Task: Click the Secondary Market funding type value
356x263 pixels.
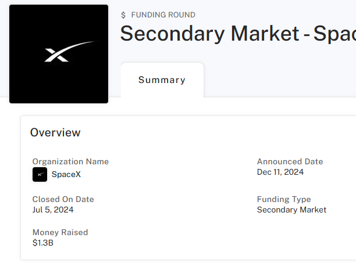Action: click(291, 210)
